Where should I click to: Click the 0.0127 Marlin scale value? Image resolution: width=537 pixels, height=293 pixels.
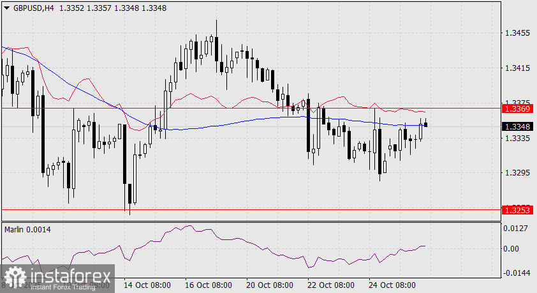515,229
